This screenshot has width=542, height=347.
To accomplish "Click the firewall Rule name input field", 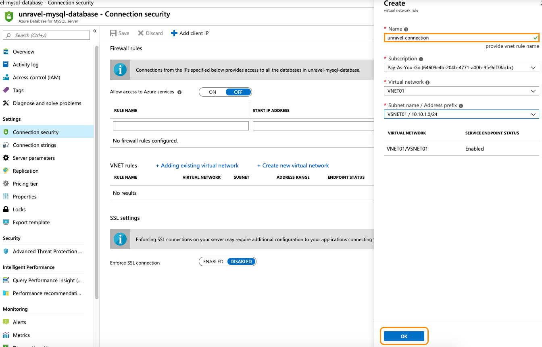I will tap(181, 126).
